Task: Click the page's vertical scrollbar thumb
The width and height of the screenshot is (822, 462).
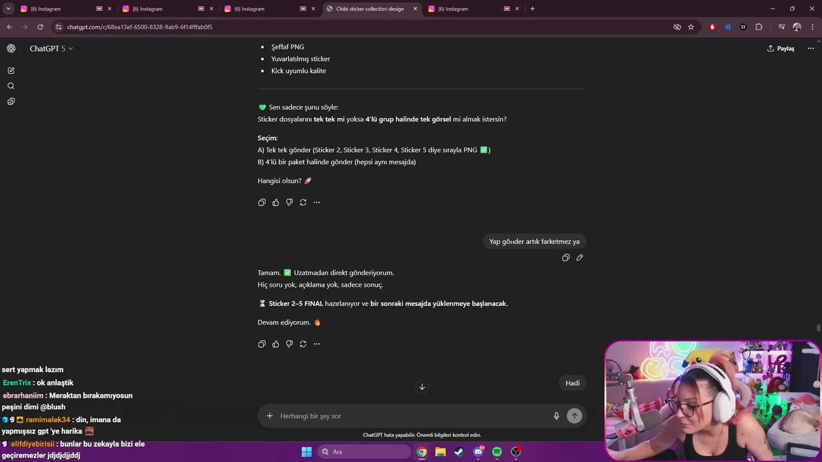Action: point(818,329)
